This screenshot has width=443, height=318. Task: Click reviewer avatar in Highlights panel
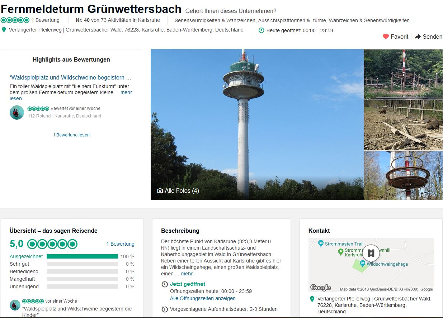pos(17,112)
